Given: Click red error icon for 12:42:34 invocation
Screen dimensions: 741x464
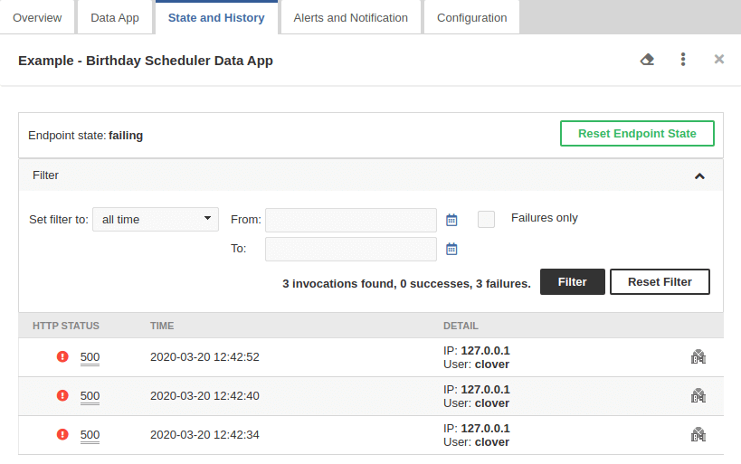Looking at the screenshot, I should click(62, 434).
